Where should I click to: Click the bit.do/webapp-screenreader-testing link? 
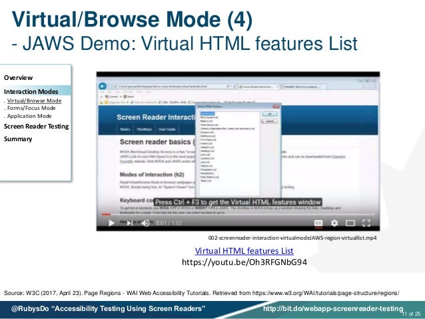pyautogui.click(x=333, y=309)
